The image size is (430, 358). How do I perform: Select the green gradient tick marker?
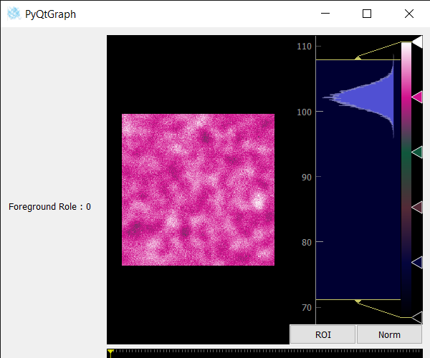[x=417, y=153]
